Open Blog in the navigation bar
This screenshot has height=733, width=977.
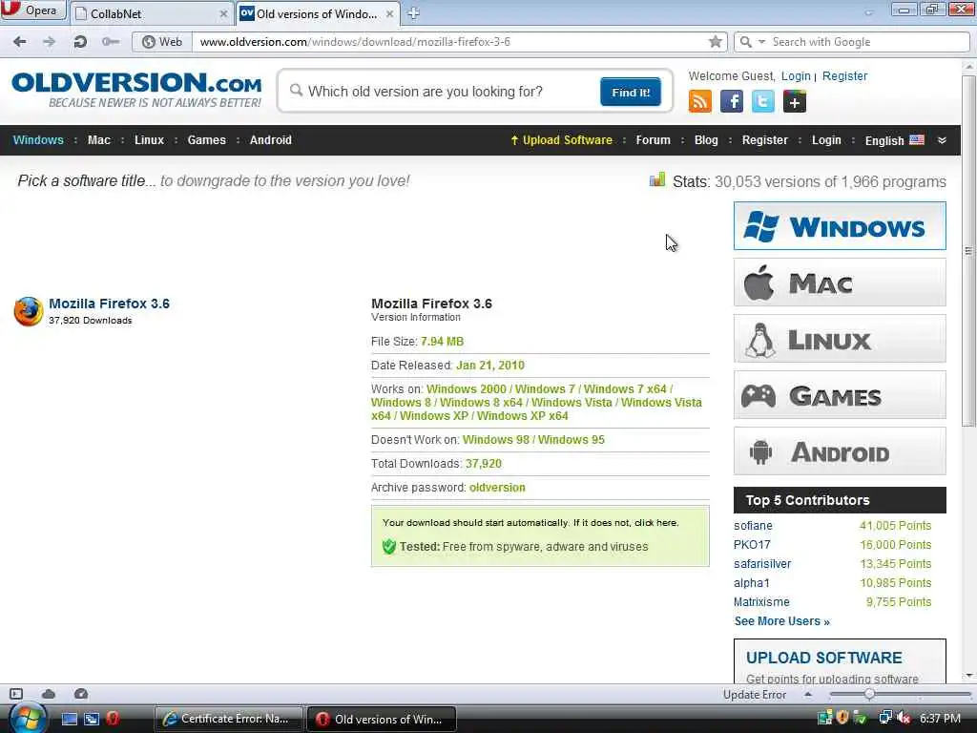706,140
